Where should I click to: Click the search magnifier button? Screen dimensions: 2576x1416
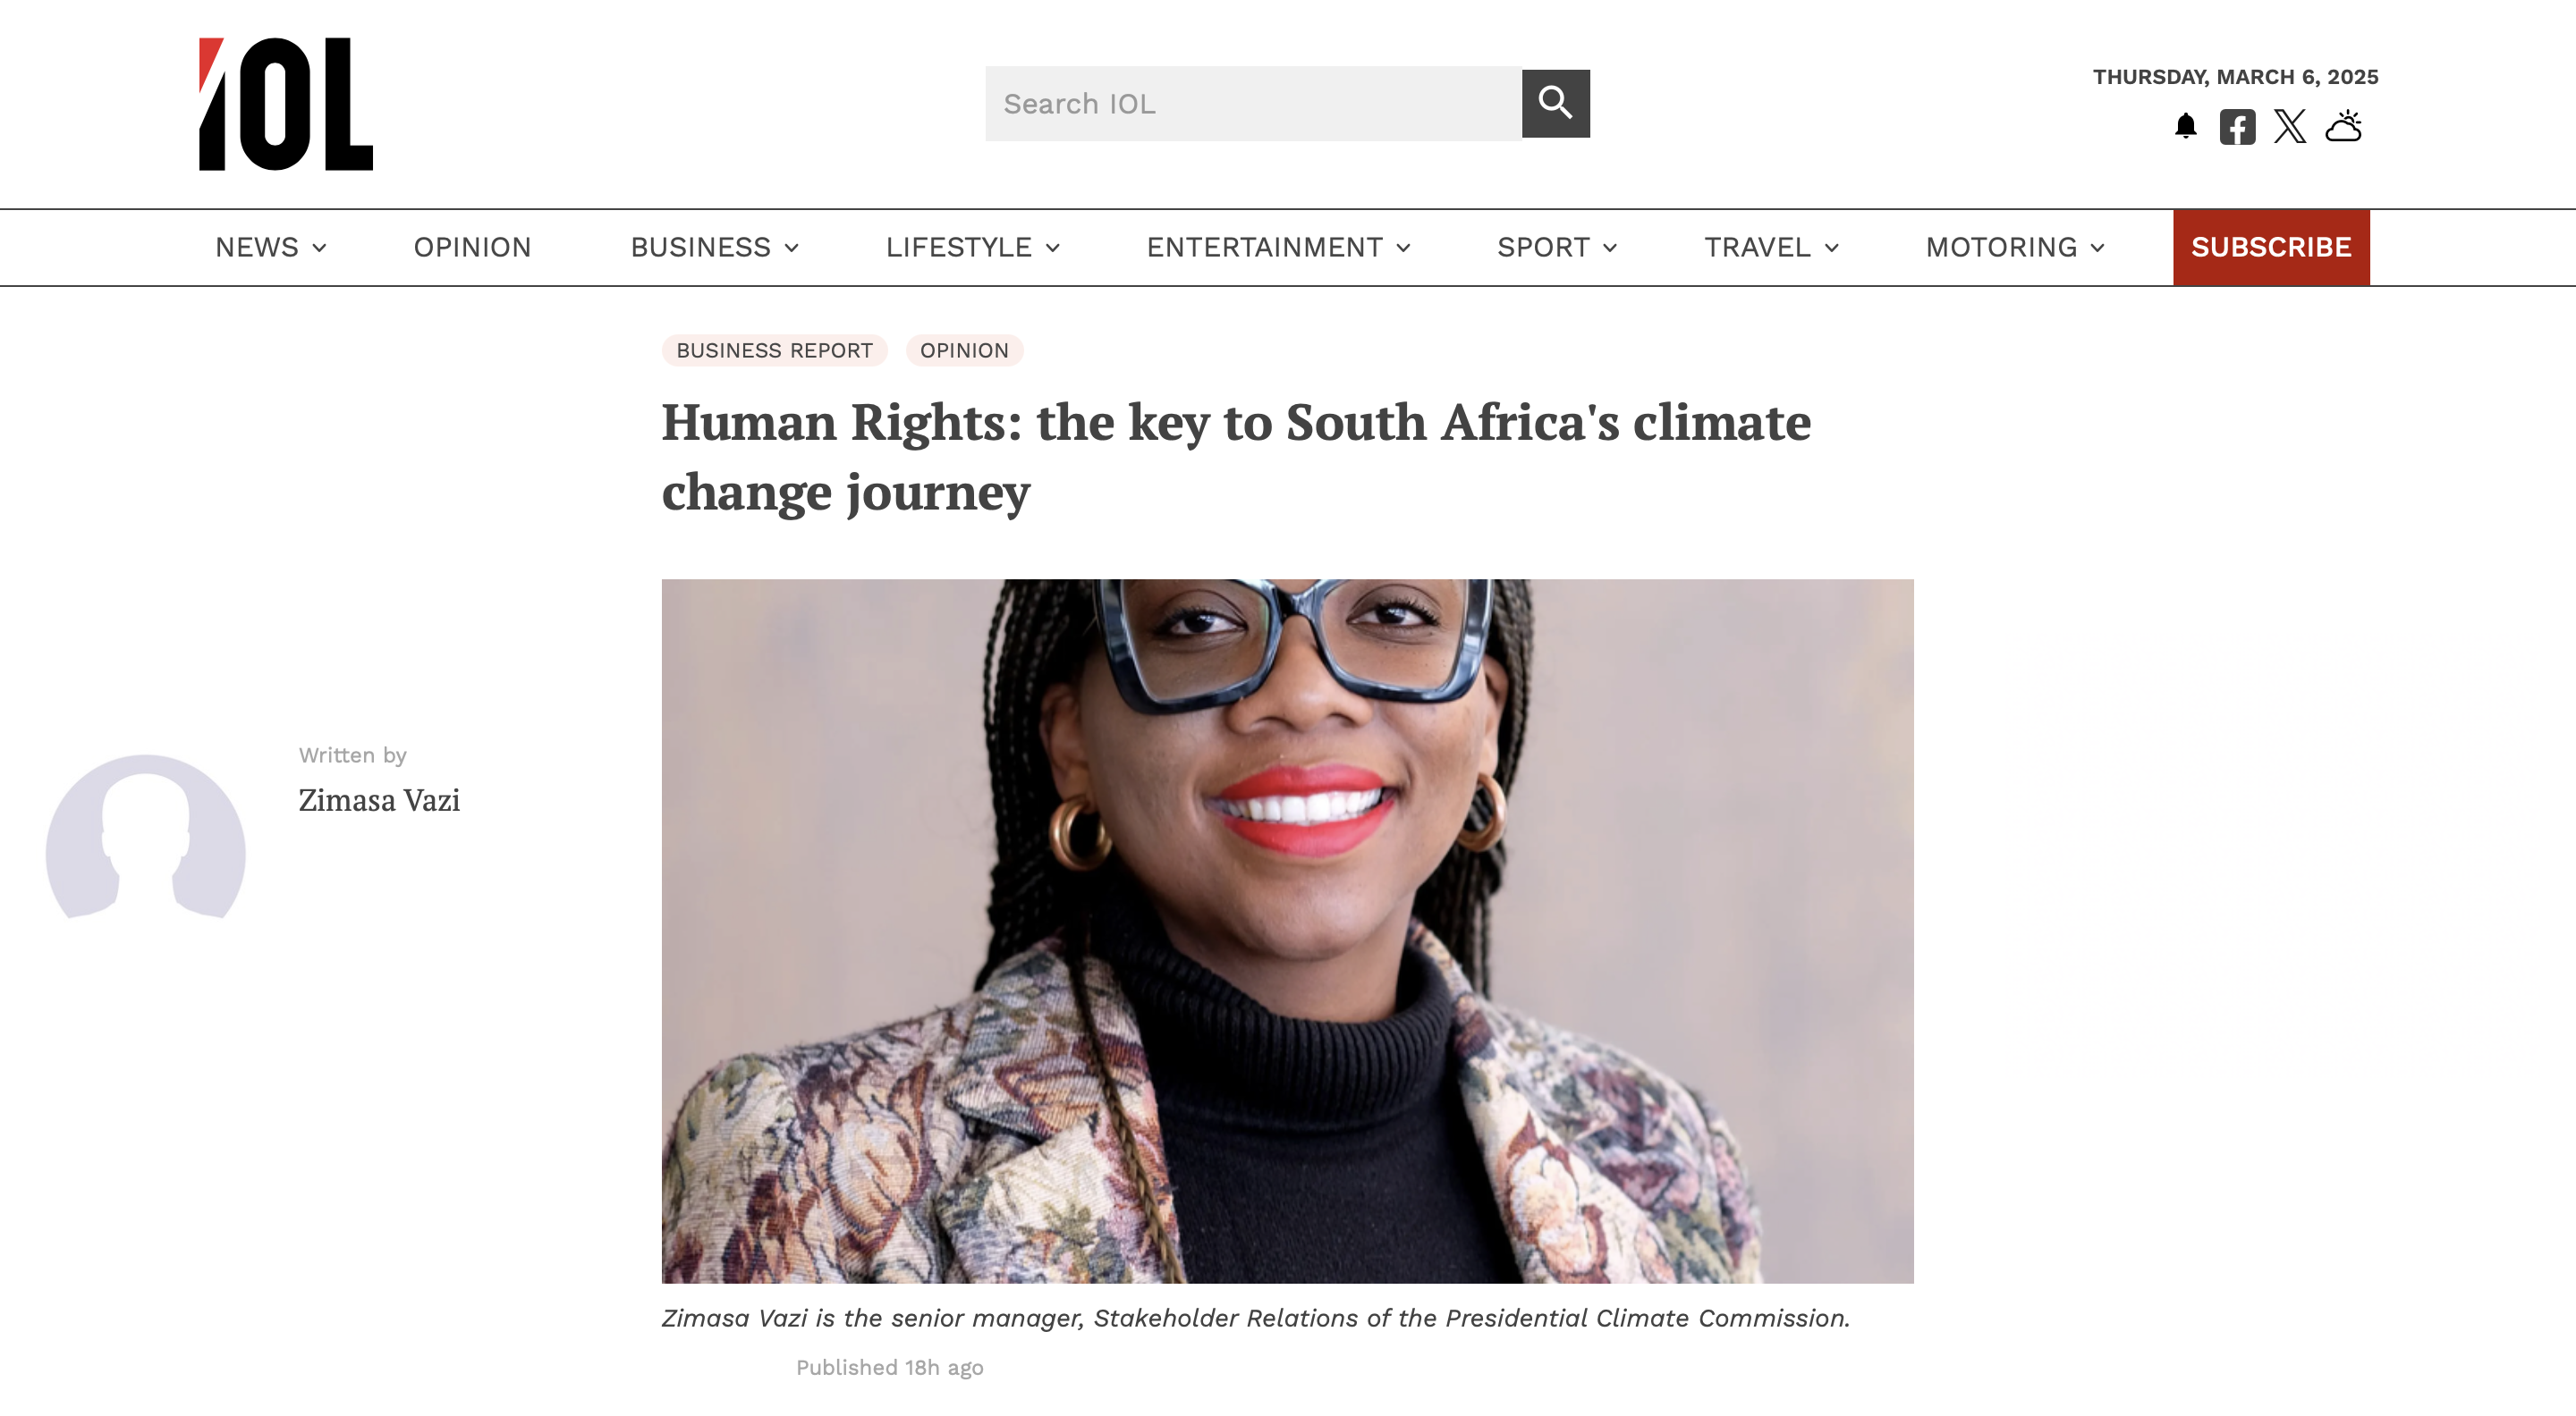pos(1555,103)
